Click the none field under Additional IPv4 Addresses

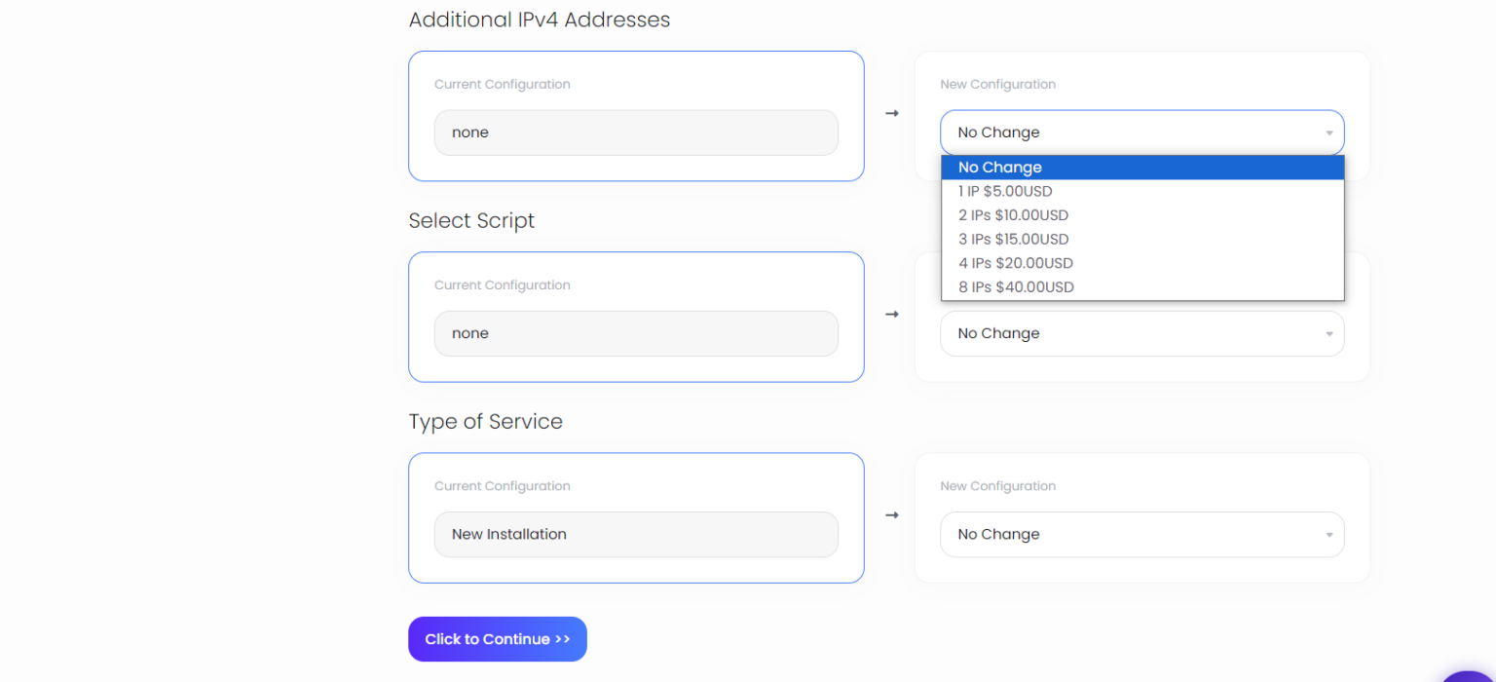(x=636, y=133)
